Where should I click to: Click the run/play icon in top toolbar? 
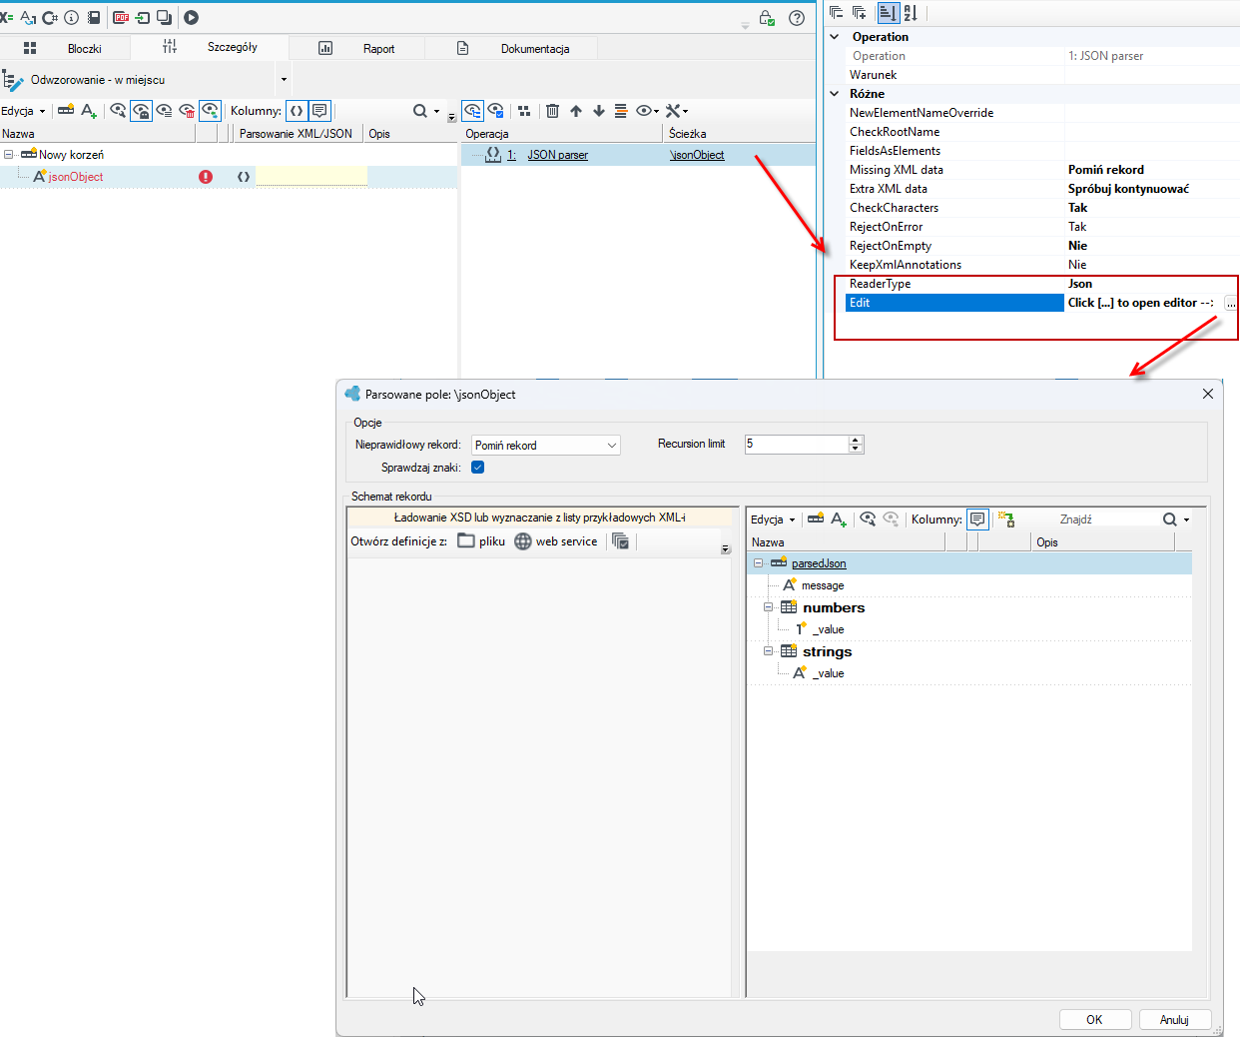tap(191, 17)
